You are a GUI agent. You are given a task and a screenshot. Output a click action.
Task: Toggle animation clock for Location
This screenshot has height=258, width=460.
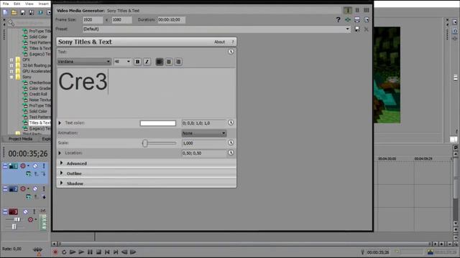click(231, 153)
